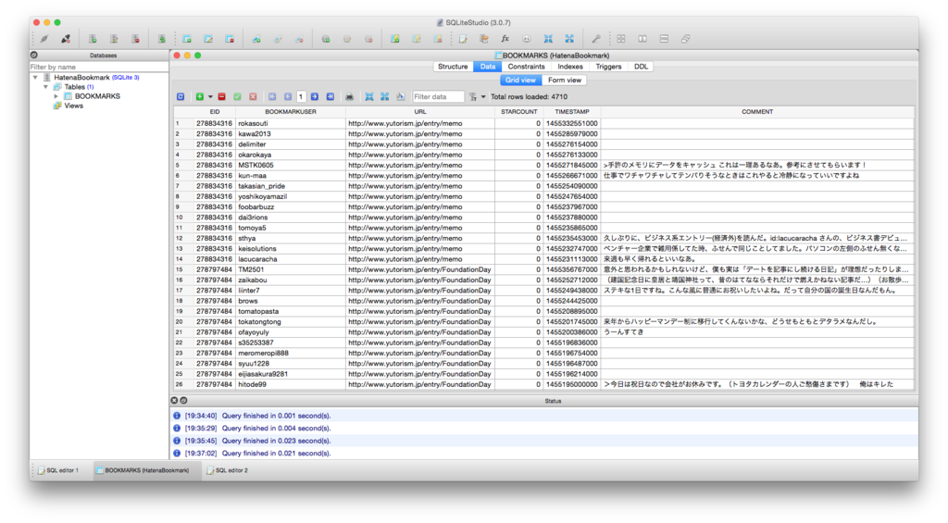Delete selected row with red minus icon

pos(222,97)
